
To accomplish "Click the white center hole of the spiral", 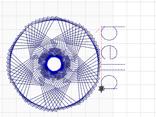I will click(x=54, y=64).
